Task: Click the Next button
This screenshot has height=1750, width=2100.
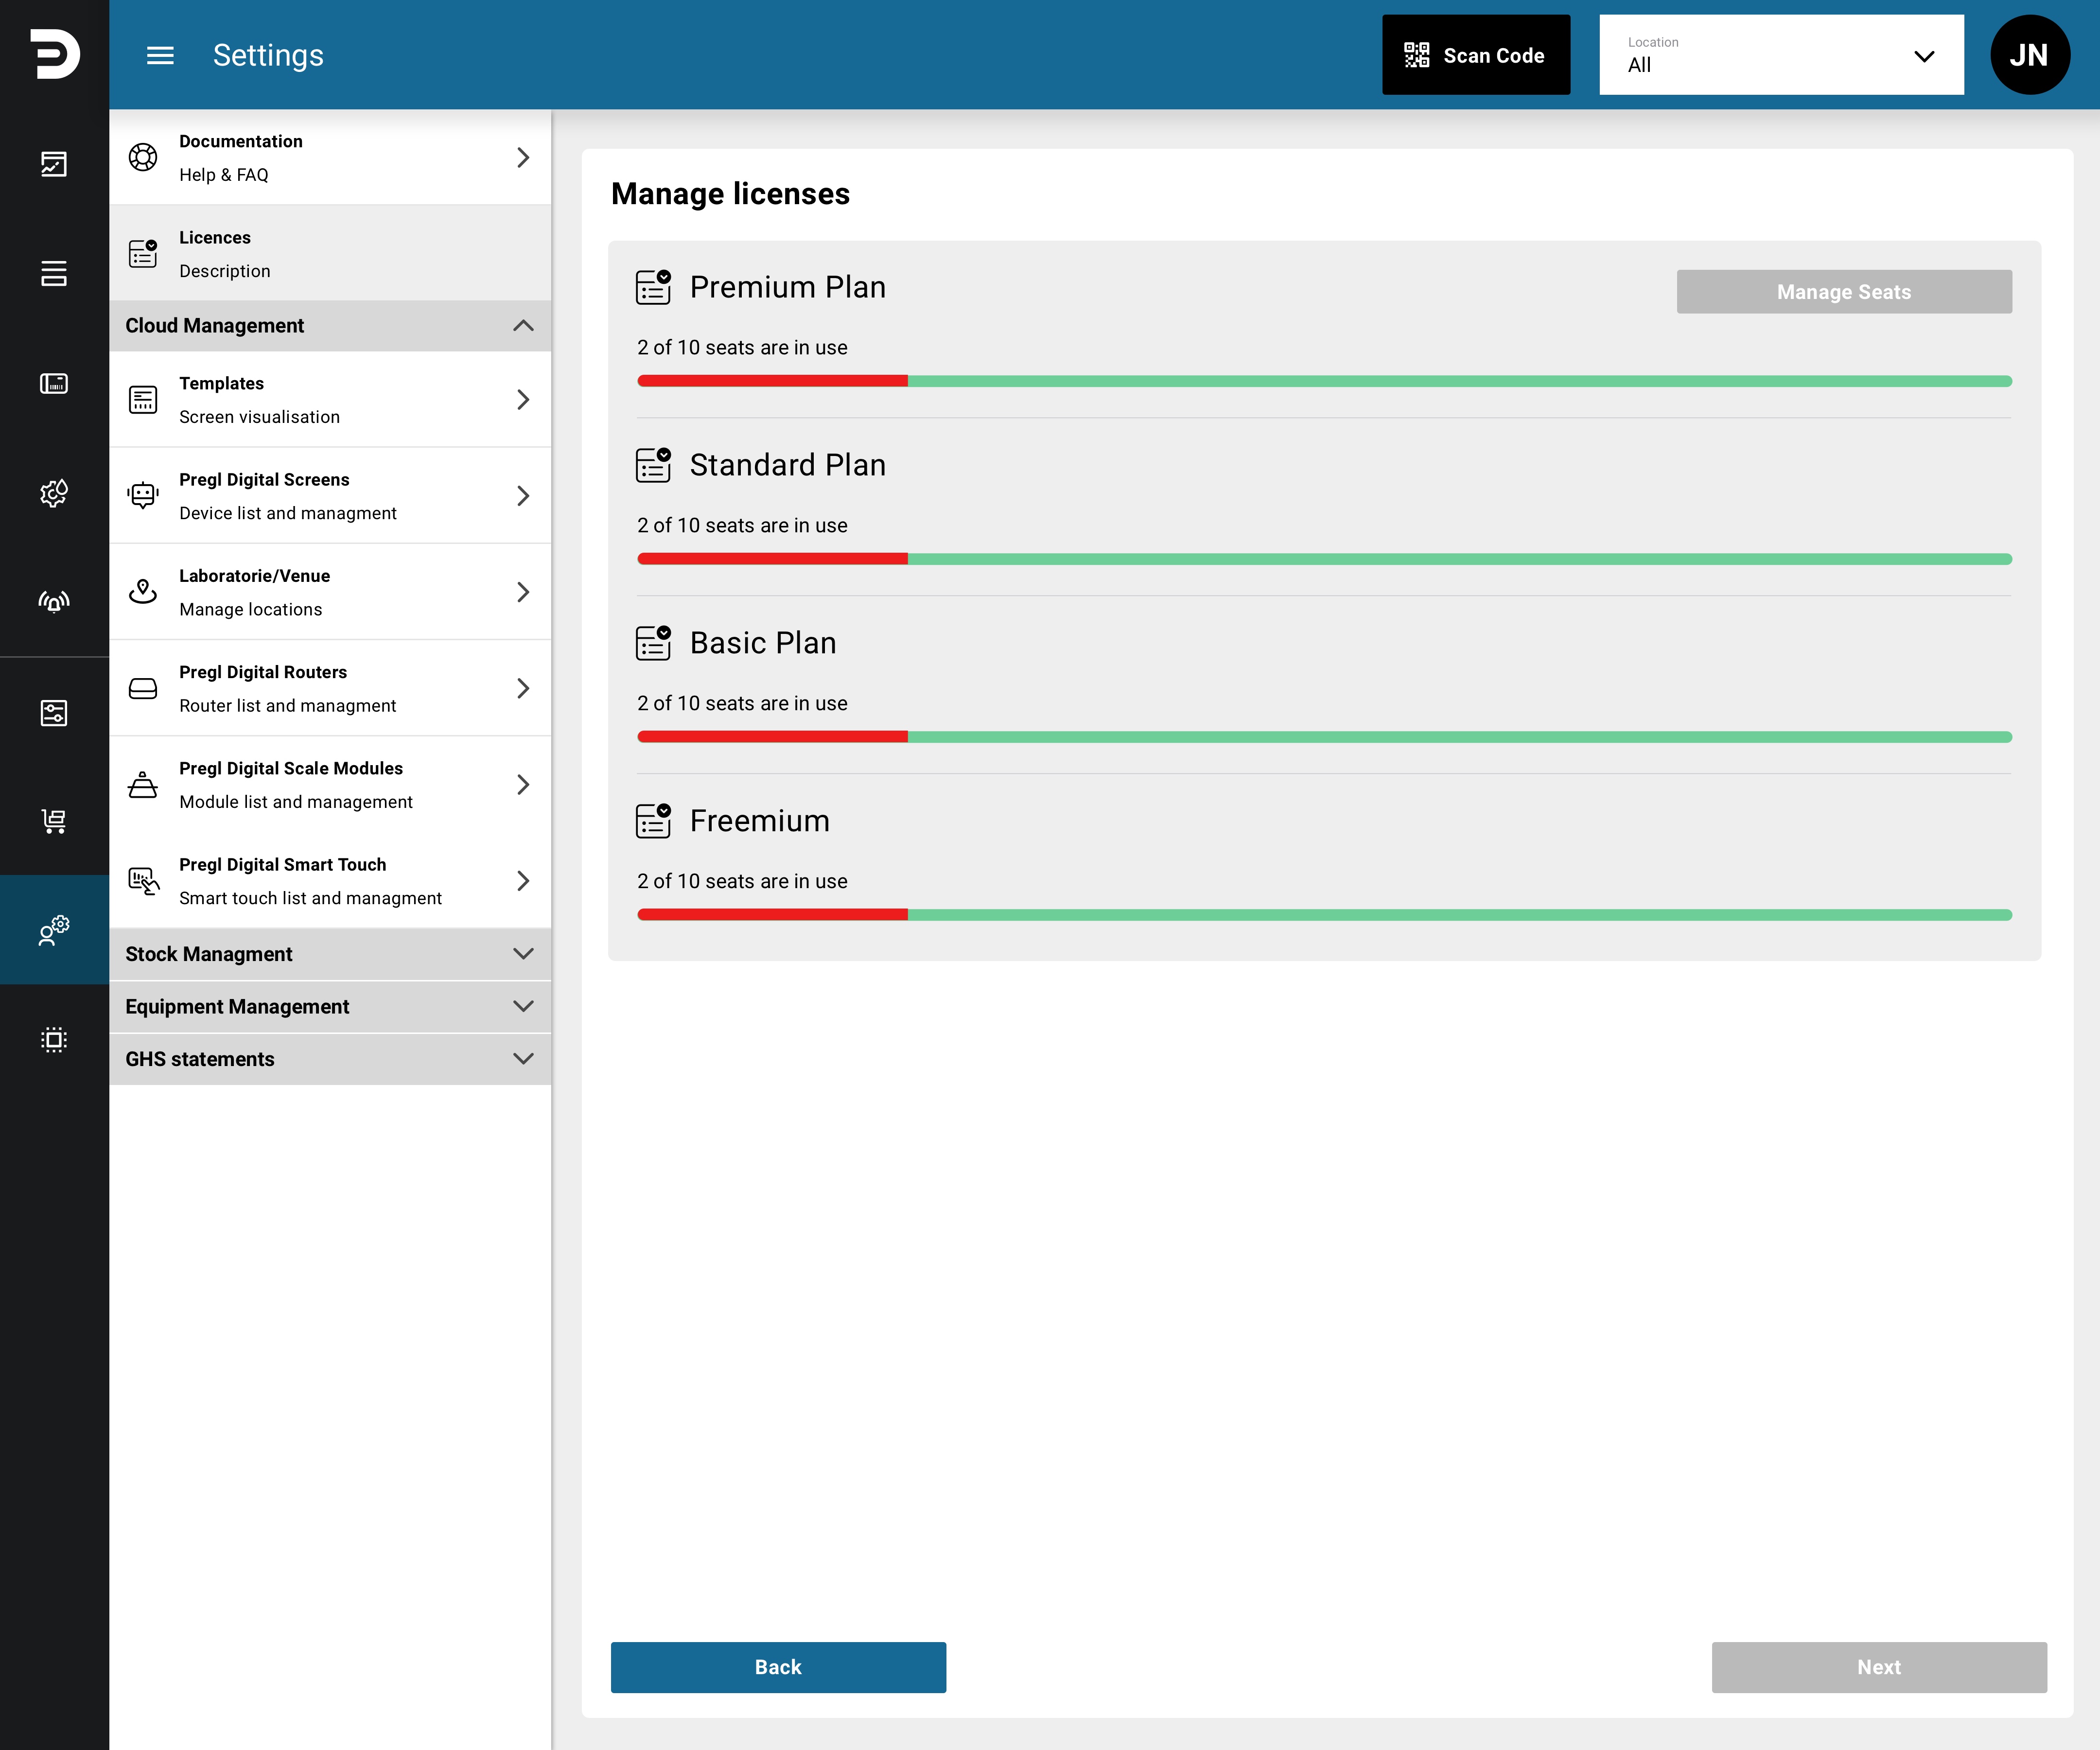Action: 1879,1667
